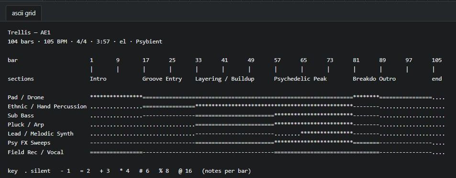Click bar number 1 in the ruler
The height and width of the screenshot is (178, 456).
point(91,60)
